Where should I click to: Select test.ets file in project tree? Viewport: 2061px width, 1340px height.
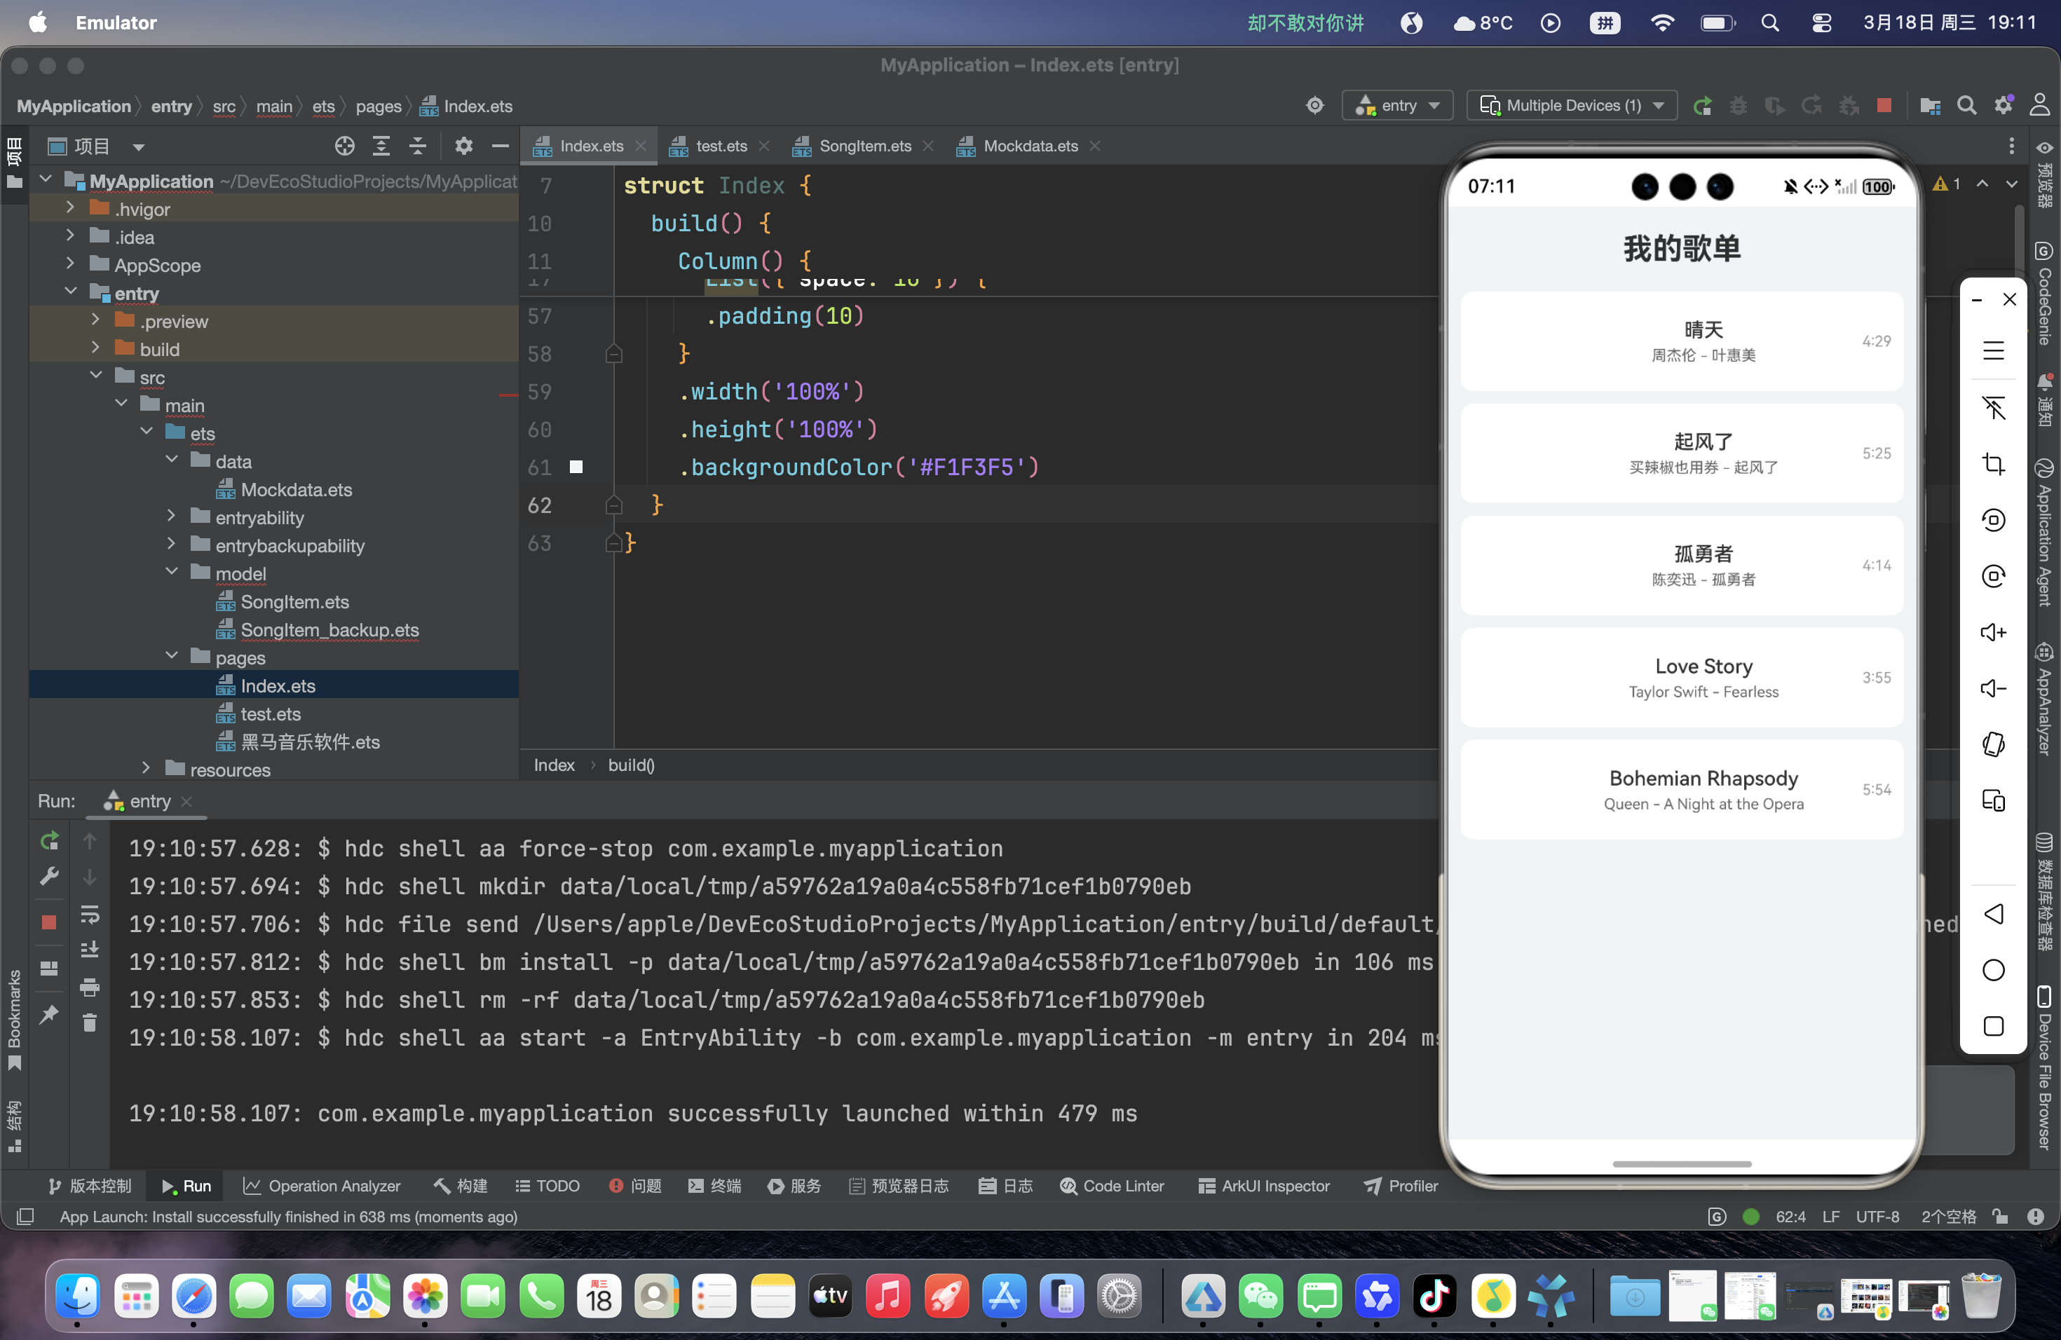click(270, 714)
